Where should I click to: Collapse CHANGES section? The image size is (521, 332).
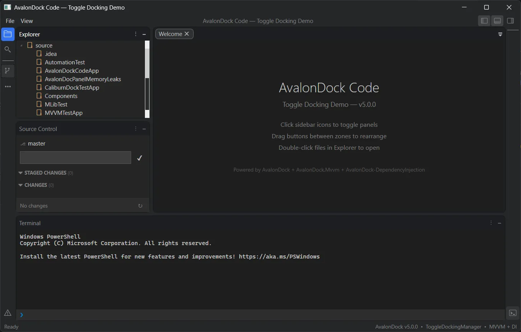click(21, 185)
